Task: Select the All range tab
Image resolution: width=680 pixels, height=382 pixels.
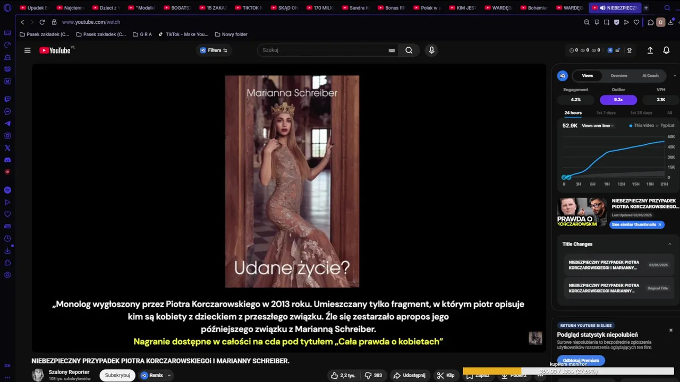Action: click(x=669, y=113)
